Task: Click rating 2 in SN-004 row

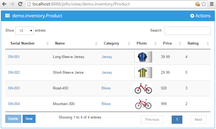Action: pyautogui.click(x=186, y=104)
